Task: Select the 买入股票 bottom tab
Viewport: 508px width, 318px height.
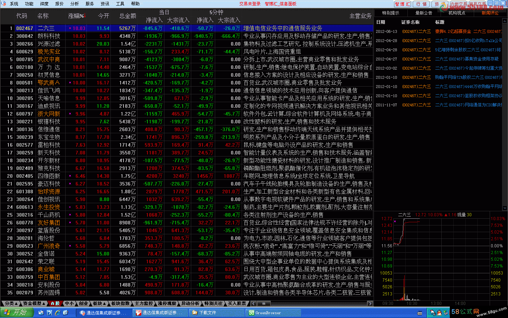Action: [237, 304]
